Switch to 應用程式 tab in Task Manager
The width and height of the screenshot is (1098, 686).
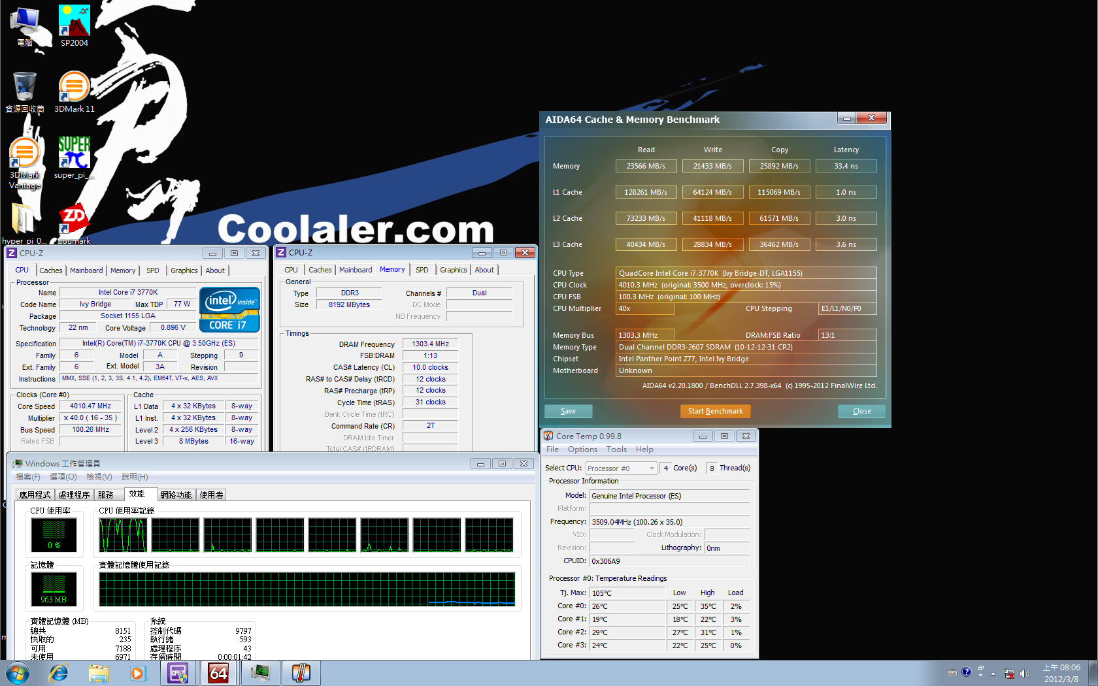tap(35, 495)
